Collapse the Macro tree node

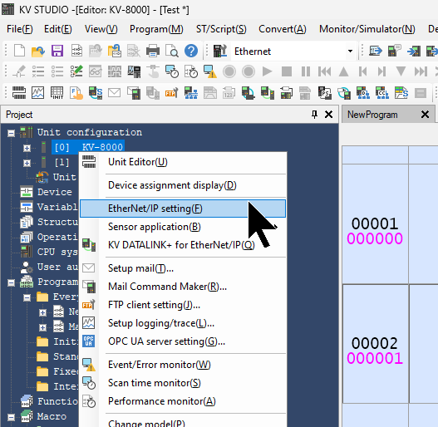pos(11,417)
